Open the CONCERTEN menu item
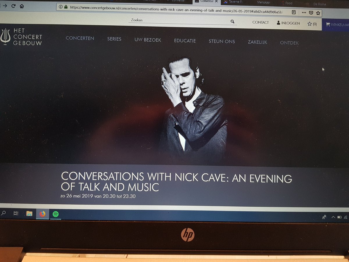 pos(80,38)
